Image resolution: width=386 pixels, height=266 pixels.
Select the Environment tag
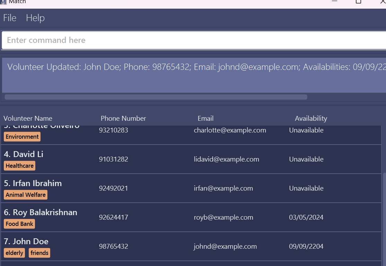pos(22,137)
